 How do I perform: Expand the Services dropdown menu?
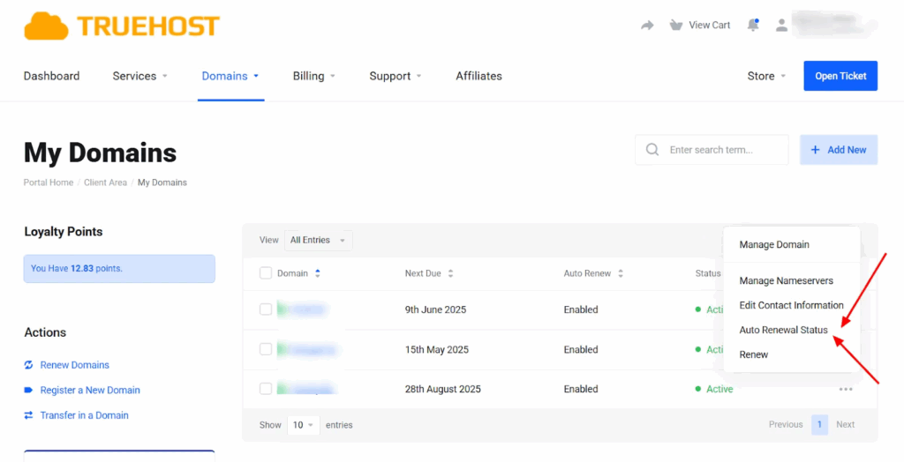[x=140, y=76]
